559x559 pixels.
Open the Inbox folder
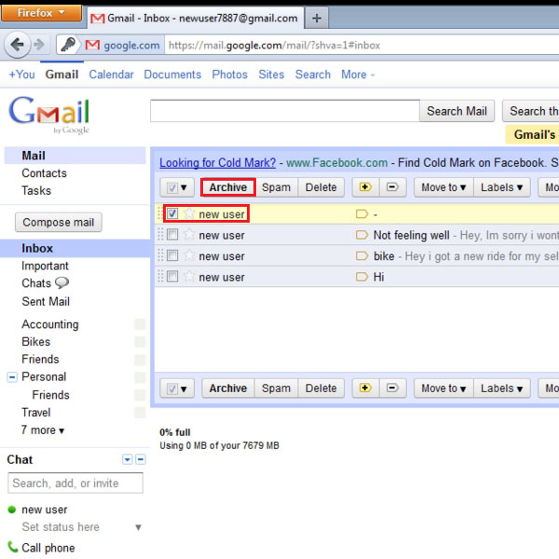tap(37, 248)
